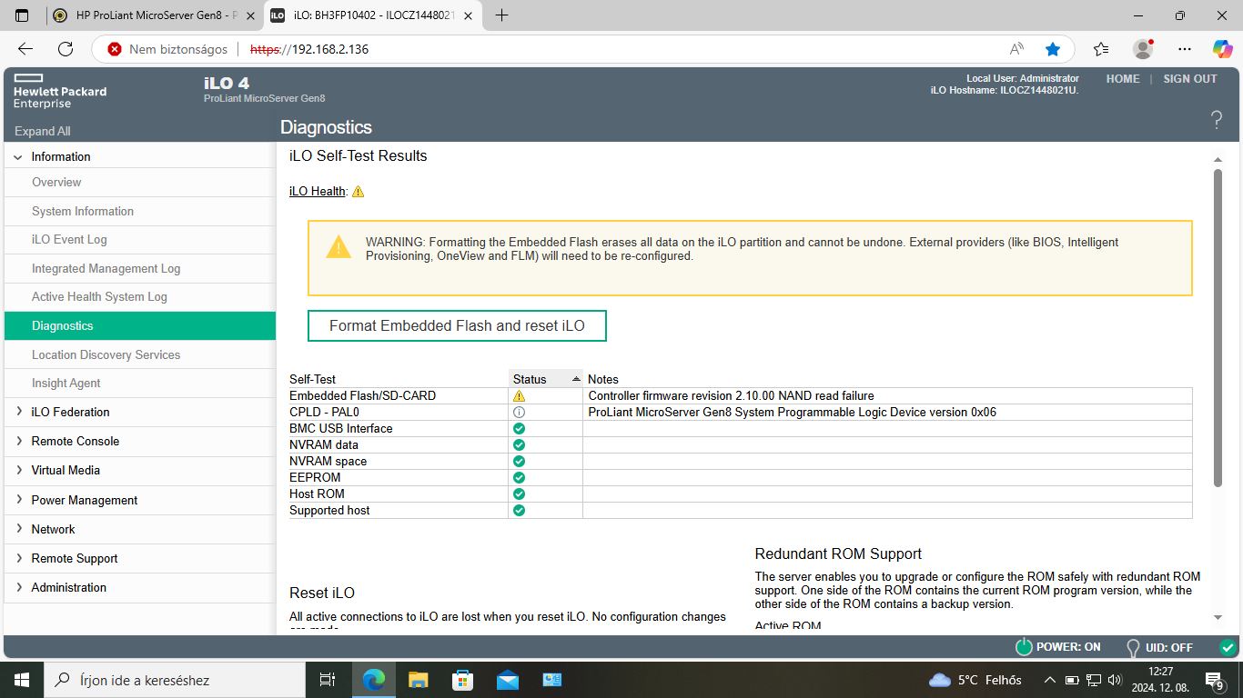This screenshot has width=1243, height=698.
Task: Open the browser profile avatar
Action: click(1143, 49)
